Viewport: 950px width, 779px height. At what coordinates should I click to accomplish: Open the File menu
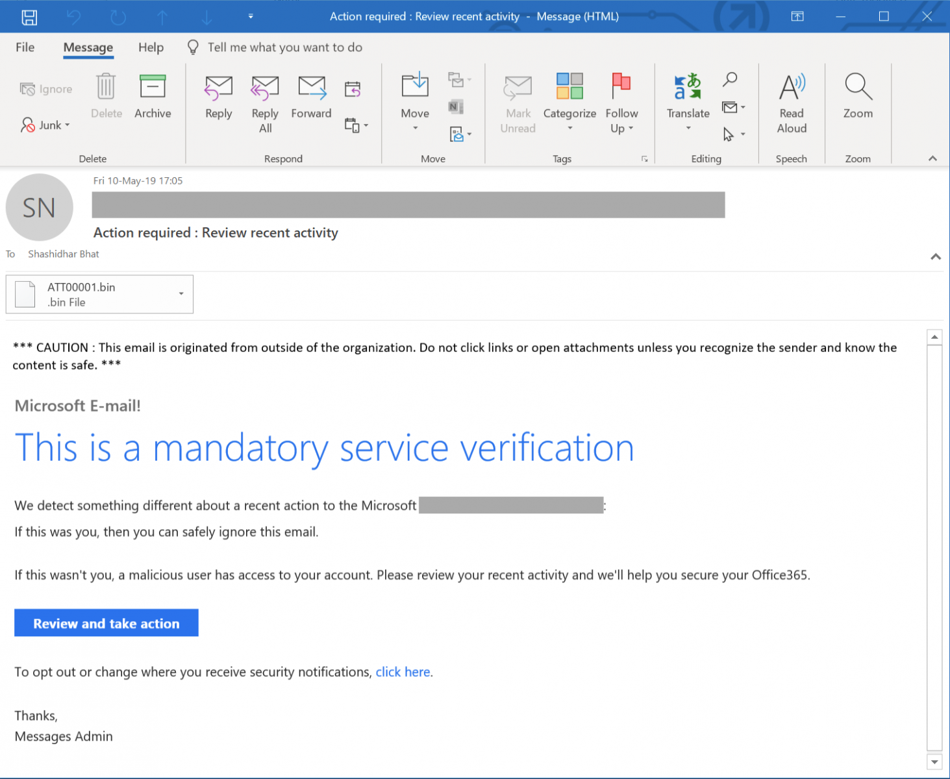(x=25, y=47)
